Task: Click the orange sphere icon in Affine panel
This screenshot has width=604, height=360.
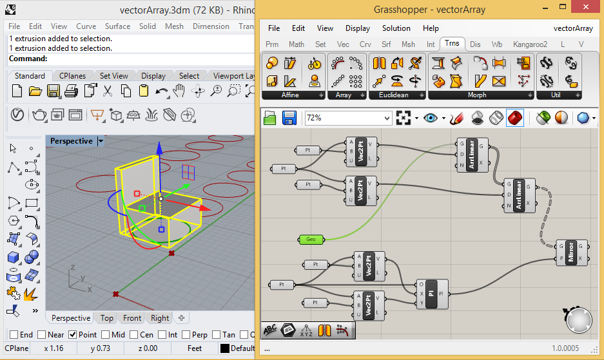Action: [x=272, y=63]
